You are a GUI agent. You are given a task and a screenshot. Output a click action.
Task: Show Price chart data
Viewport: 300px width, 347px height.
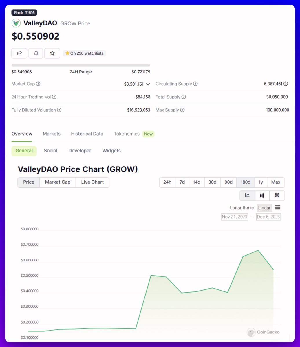29,182
